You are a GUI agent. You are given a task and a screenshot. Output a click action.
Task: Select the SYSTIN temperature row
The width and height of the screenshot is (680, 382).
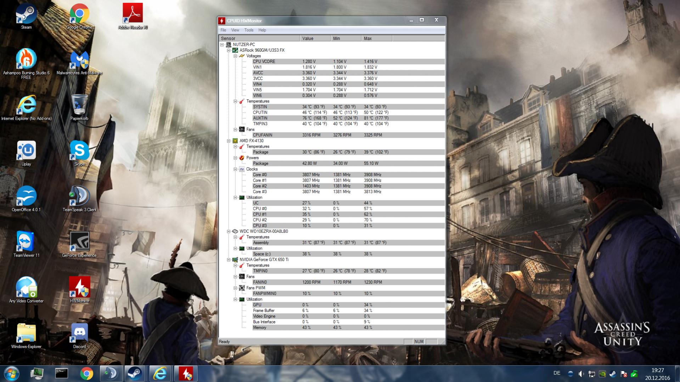tap(348, 107)
